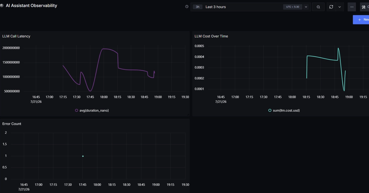The height and width of the screenshot is (193, 369).
Task: Click the LLM Call Latency panel title
Action: pyautogui.click(x=16, y=36)
